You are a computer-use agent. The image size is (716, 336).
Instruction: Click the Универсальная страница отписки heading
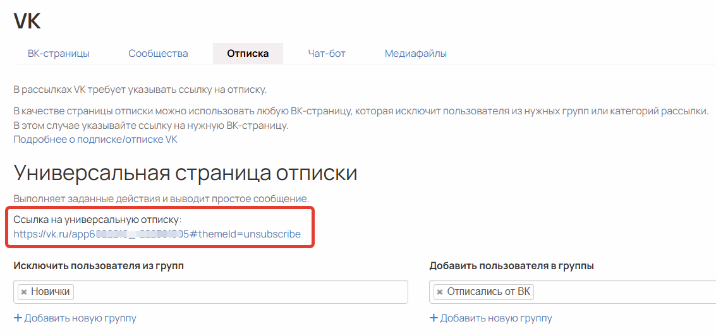pos(185,172)
